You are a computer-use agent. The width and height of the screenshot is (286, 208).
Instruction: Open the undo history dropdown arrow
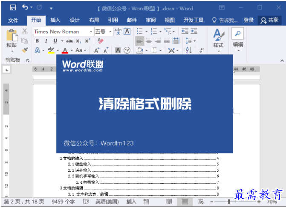coord(32,8)
